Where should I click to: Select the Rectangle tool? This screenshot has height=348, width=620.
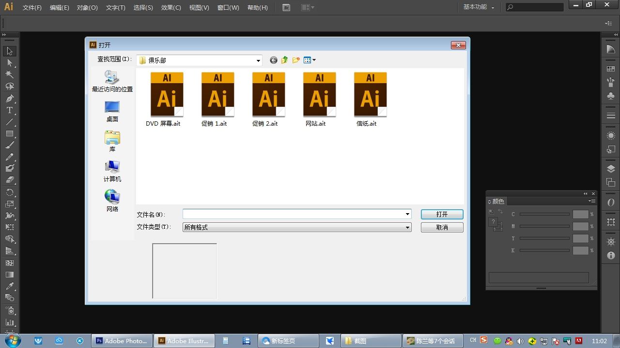coord(10,133)
